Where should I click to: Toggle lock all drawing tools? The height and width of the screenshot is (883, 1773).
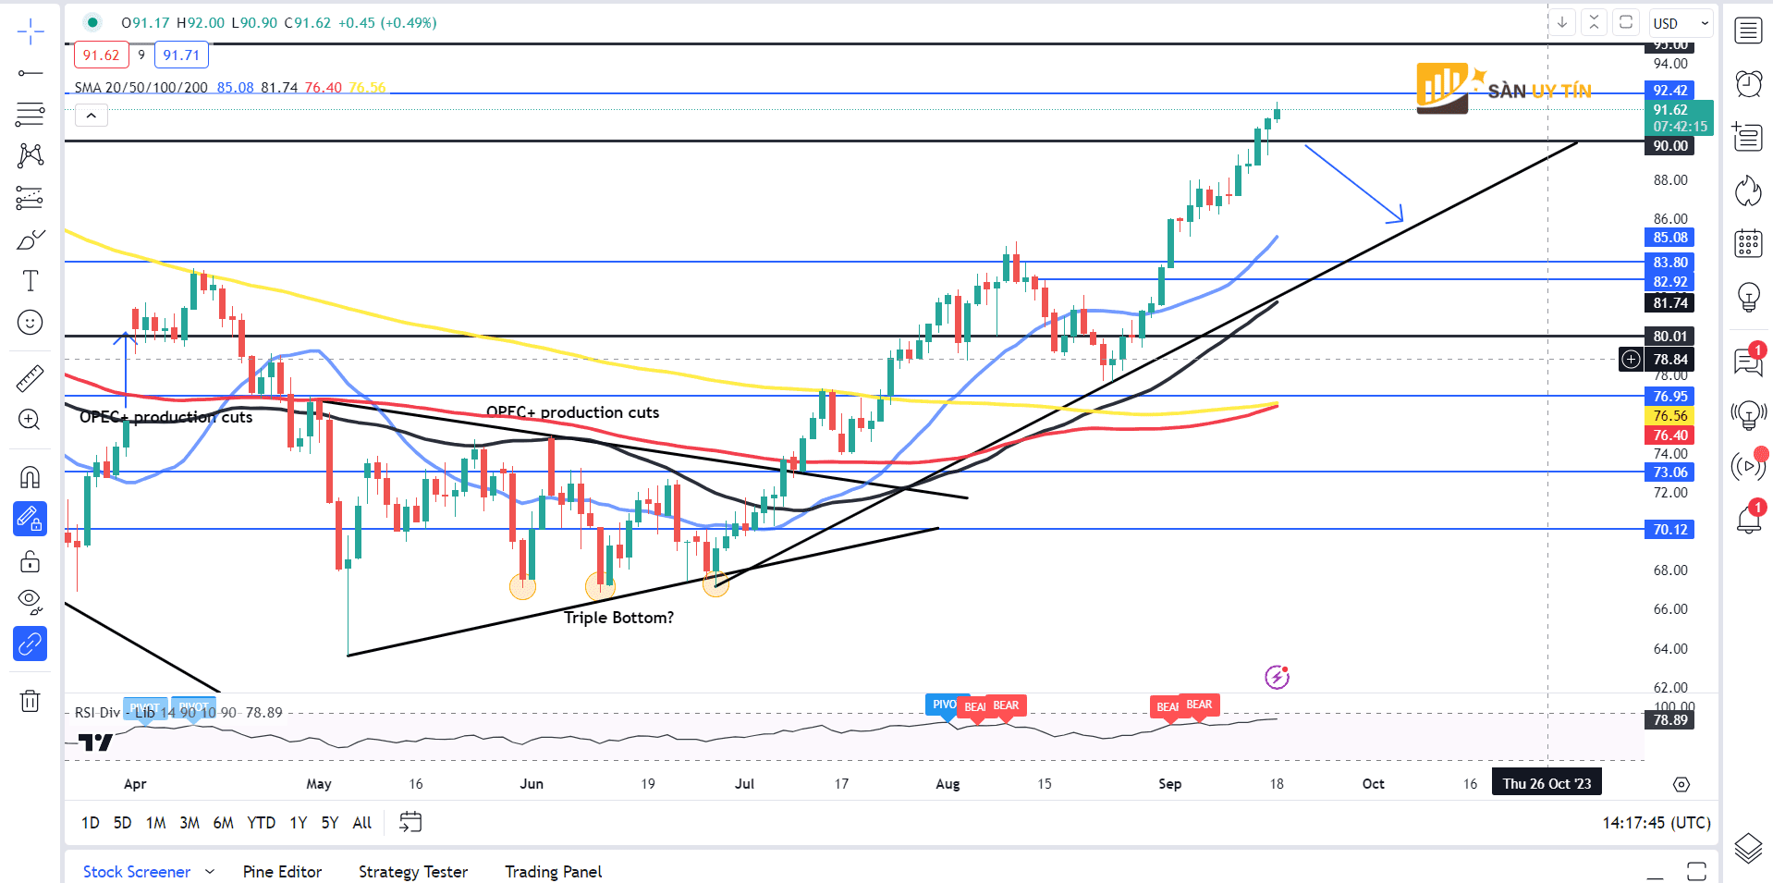pyautogui.click(x=31, y=561)
